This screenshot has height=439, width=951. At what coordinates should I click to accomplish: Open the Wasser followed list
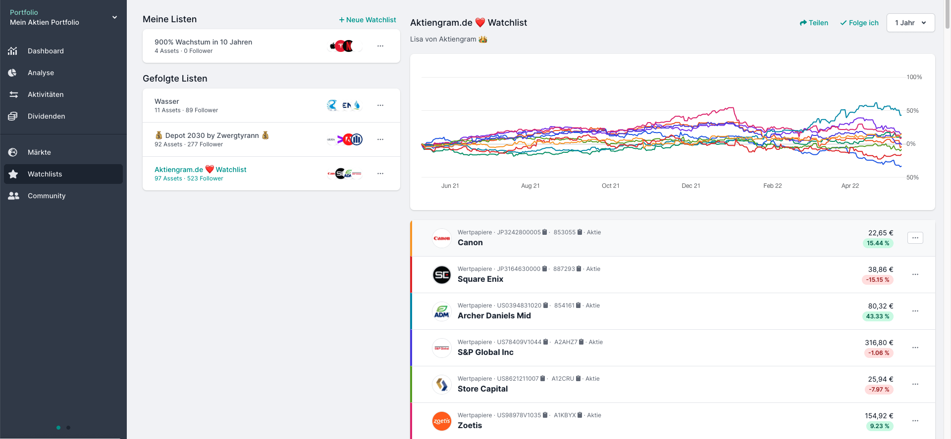pos(271,105)
